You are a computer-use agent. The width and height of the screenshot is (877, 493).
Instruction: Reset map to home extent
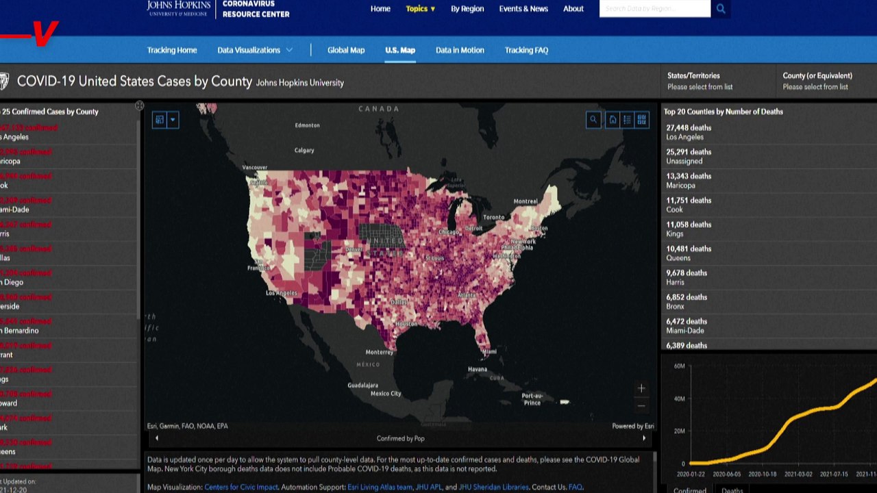click(613, 120)
